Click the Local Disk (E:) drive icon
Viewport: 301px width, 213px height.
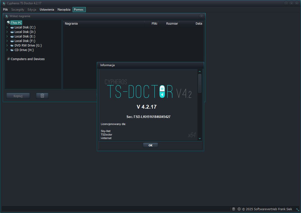coord(12,36)
